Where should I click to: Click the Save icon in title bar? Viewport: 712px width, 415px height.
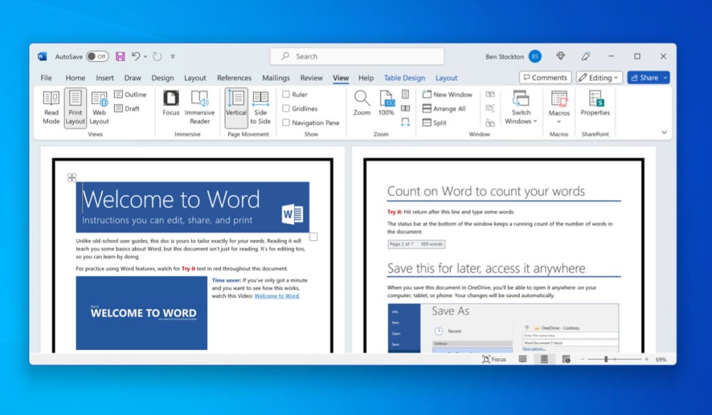tap(120, 56)
